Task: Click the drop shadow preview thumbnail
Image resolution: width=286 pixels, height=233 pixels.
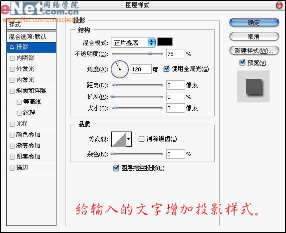Action: (x=254, y=87)
